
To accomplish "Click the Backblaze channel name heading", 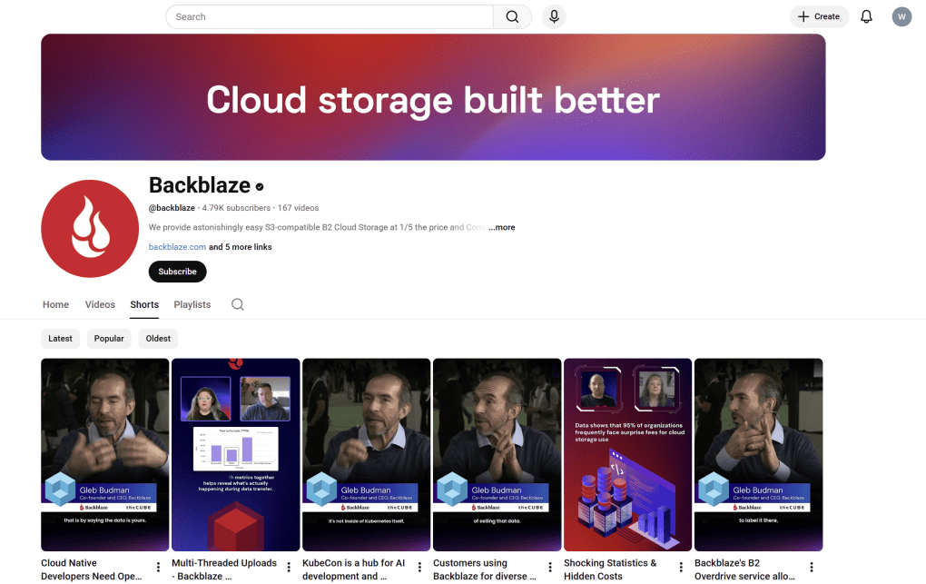I will tap(200, 185).
